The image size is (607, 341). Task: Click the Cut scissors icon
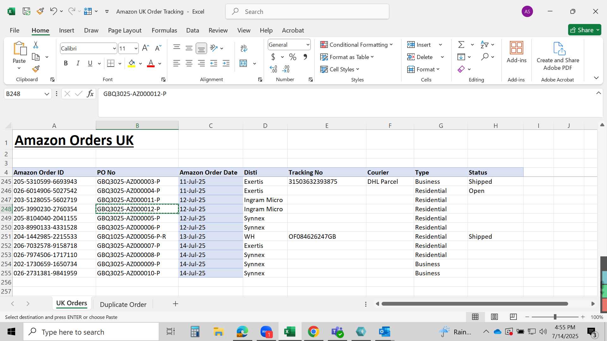coord(36,45)
